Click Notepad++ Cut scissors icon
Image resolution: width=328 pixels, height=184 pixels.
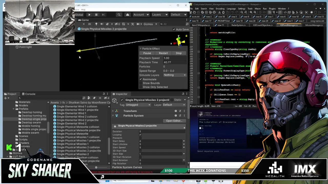coord(219,12)
